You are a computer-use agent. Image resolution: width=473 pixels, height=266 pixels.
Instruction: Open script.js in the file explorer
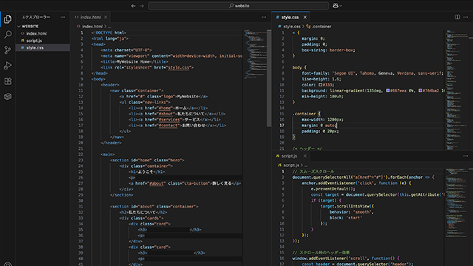point(34,41)
